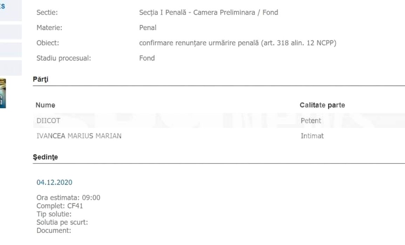The width and height of the screenshot is (405, 245).
Task: Click the banner thumbnail in left sidebar
Action: tap(3, 92)
